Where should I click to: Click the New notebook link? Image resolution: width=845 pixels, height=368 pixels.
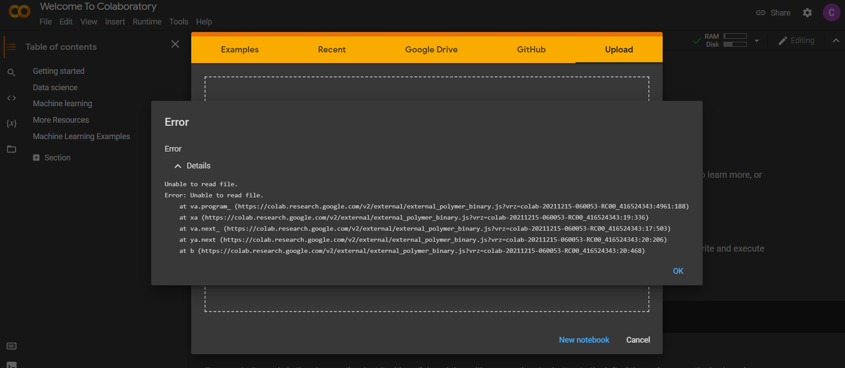coord(584,340)
